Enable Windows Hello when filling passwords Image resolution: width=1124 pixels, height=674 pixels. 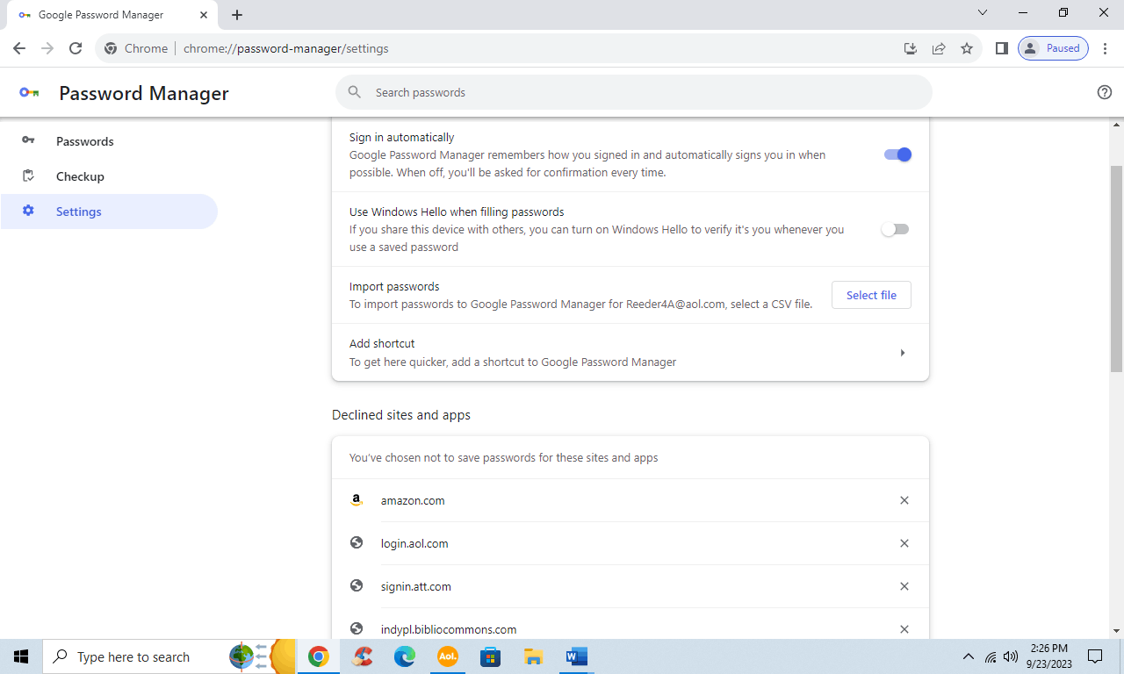coord(896,229)
